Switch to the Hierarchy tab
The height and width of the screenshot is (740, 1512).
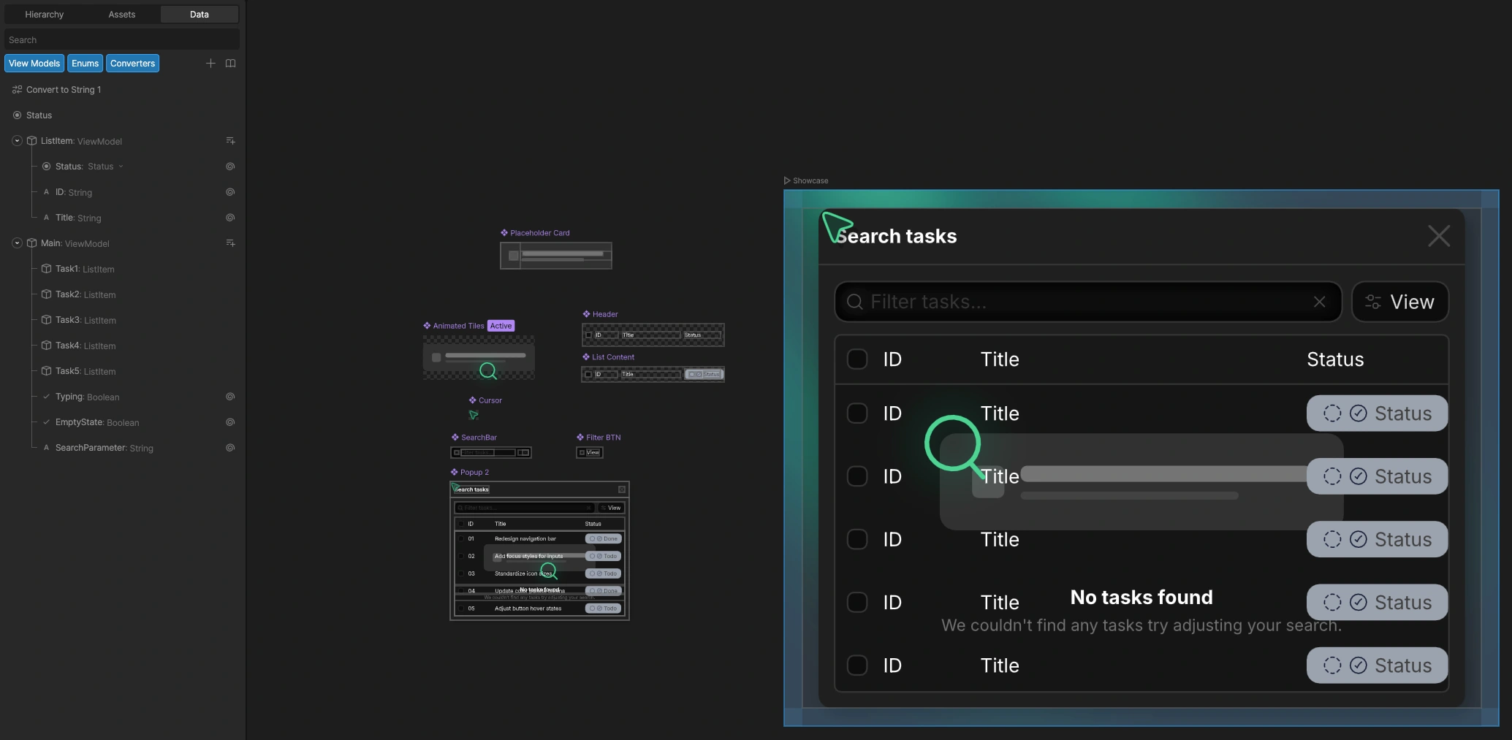pyautogui.click(x=44, y=14)
